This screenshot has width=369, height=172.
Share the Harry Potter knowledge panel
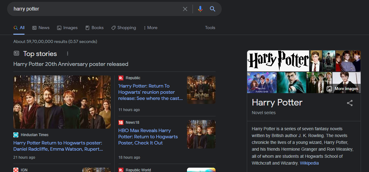pos(350,103)
